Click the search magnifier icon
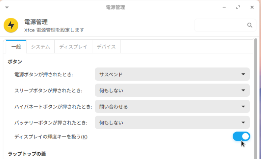 click(249, 25)
